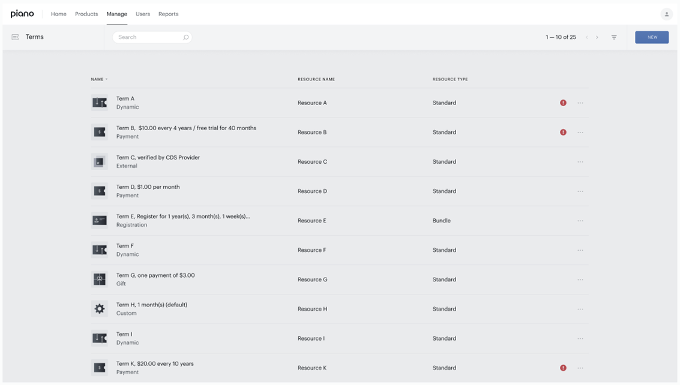This screenshot has width=680, height=385.
Task: Open the Term D, $1.00 per month entry
Action: [148, 187]
